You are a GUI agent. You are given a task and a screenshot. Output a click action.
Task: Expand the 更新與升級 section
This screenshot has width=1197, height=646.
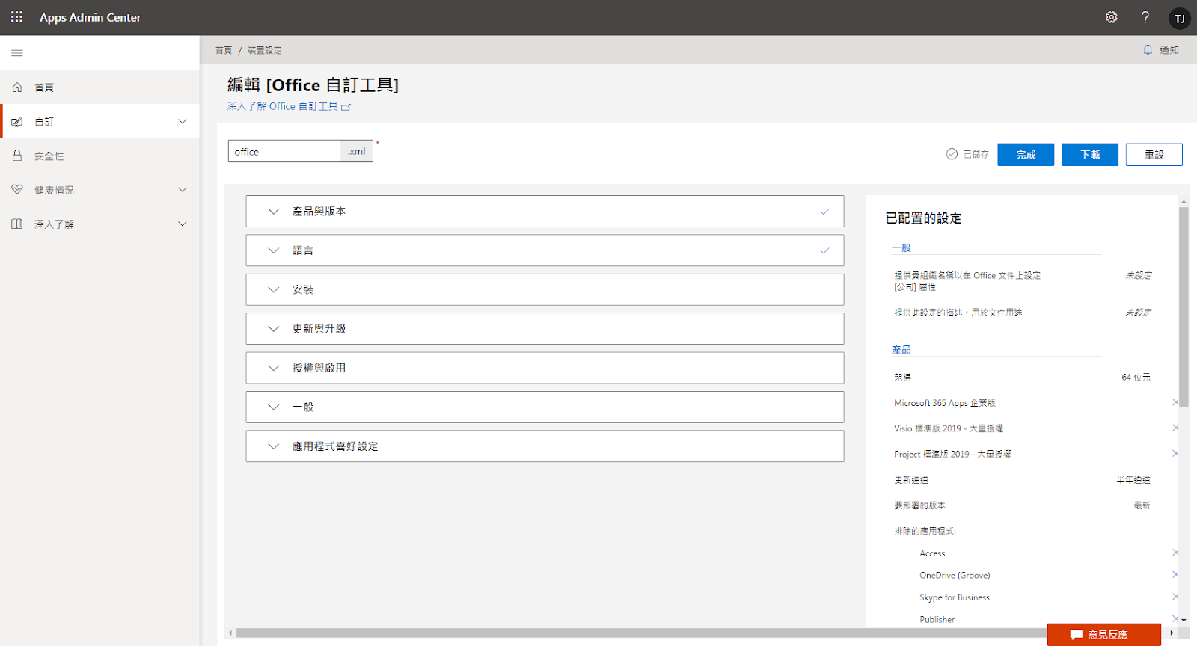tap(545, 329)
